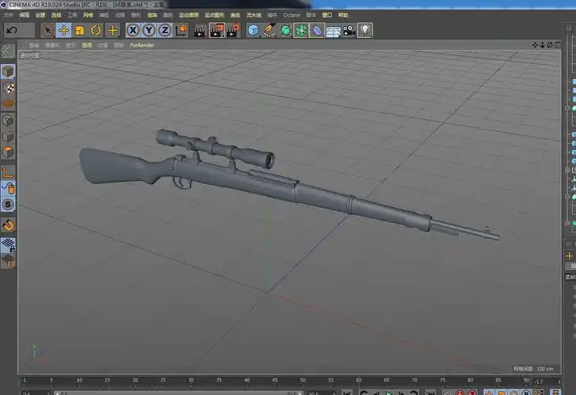The width and height of the screenshot is (576, 395).
Task: Open the Octane menu
Action: tap(292, 15)
